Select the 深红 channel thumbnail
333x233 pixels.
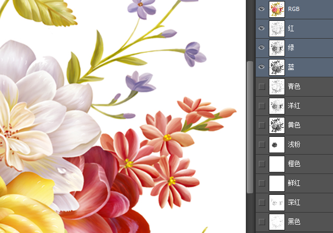(277, 203)
